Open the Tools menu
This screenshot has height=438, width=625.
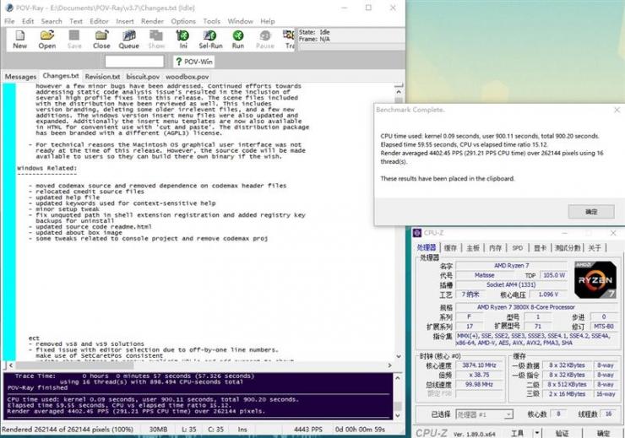[x=211, y=21]
